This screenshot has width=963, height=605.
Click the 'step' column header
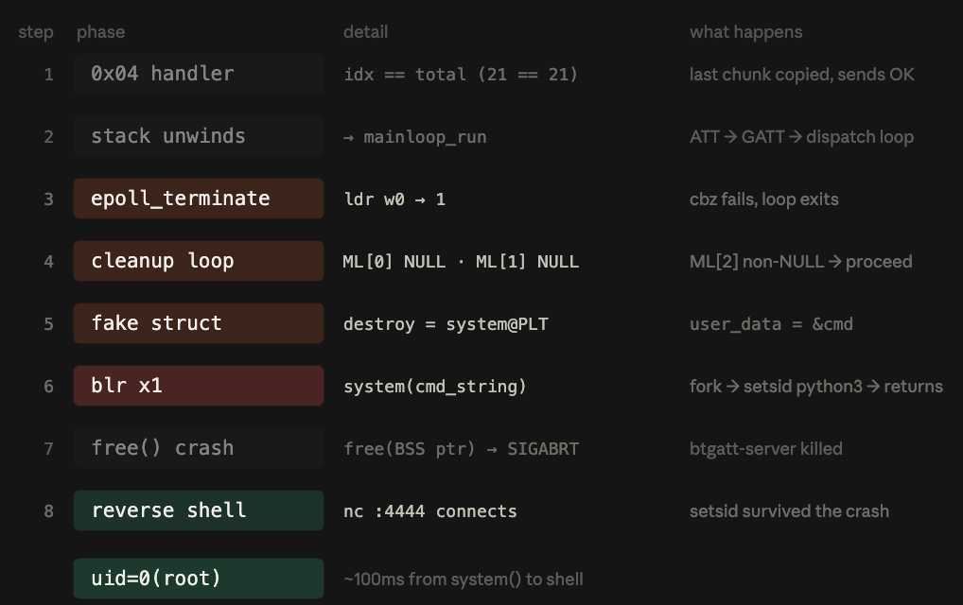coord(36,32)
